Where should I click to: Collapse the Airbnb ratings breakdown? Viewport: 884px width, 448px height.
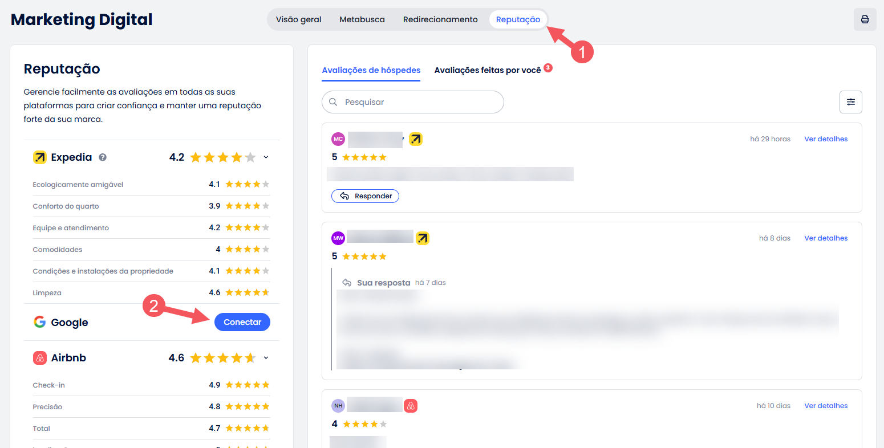pos(266,358)
